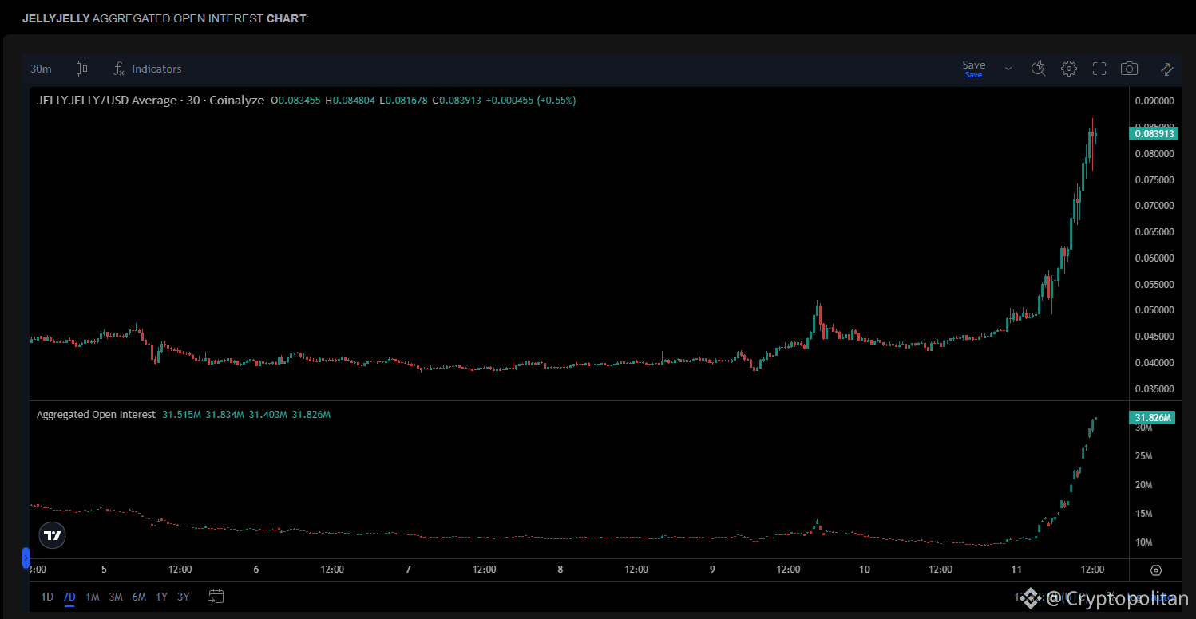Open the 30m interval dropdown

click(41, 69)
